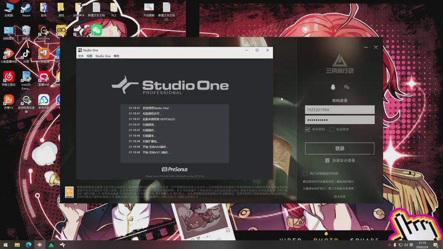Enable the 自动登录 checkbox
The width and height of the screenshot is (443, 249).
pos(332,129)
